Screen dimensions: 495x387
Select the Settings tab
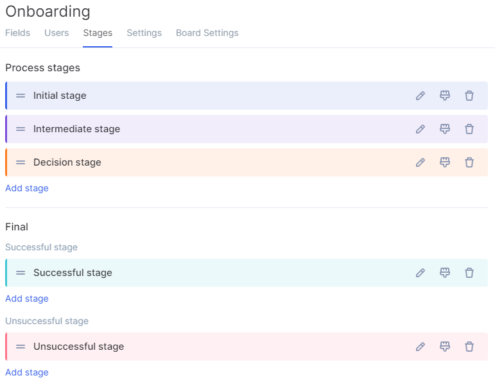[144, 33]
